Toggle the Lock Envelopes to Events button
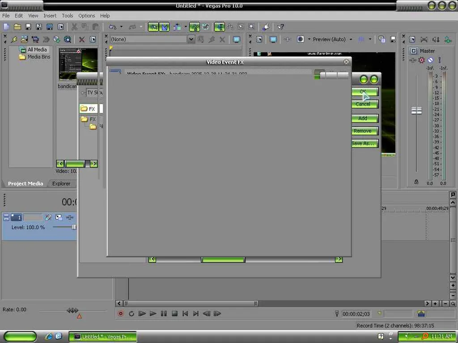This screenshot has height=343, width=458. pyautogui.click(x=194, y=27)
